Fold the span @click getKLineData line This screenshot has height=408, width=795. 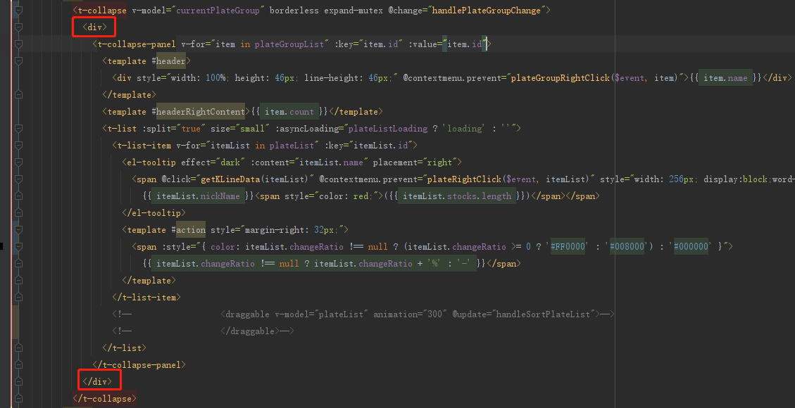click(x=19, y=179)
